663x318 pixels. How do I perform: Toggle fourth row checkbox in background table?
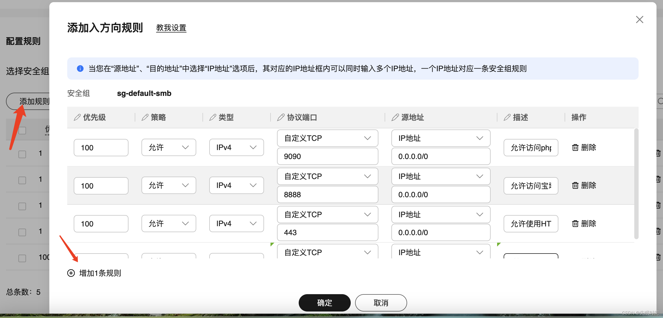coord(22,232)
